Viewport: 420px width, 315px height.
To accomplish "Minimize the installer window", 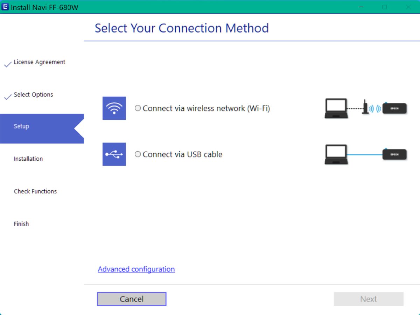I will tap(361, 7).
